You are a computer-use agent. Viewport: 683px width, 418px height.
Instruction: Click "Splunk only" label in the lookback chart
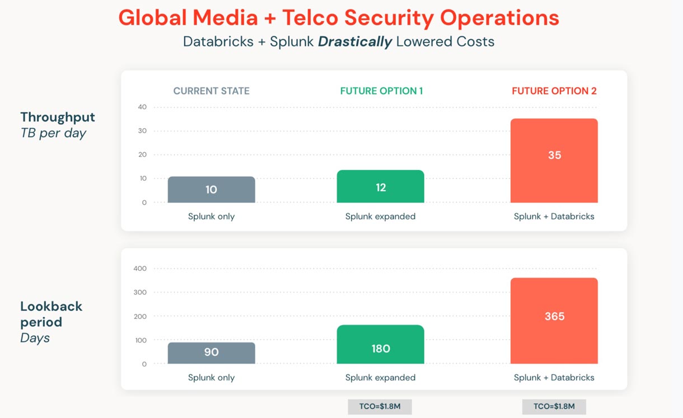[211, 378]
